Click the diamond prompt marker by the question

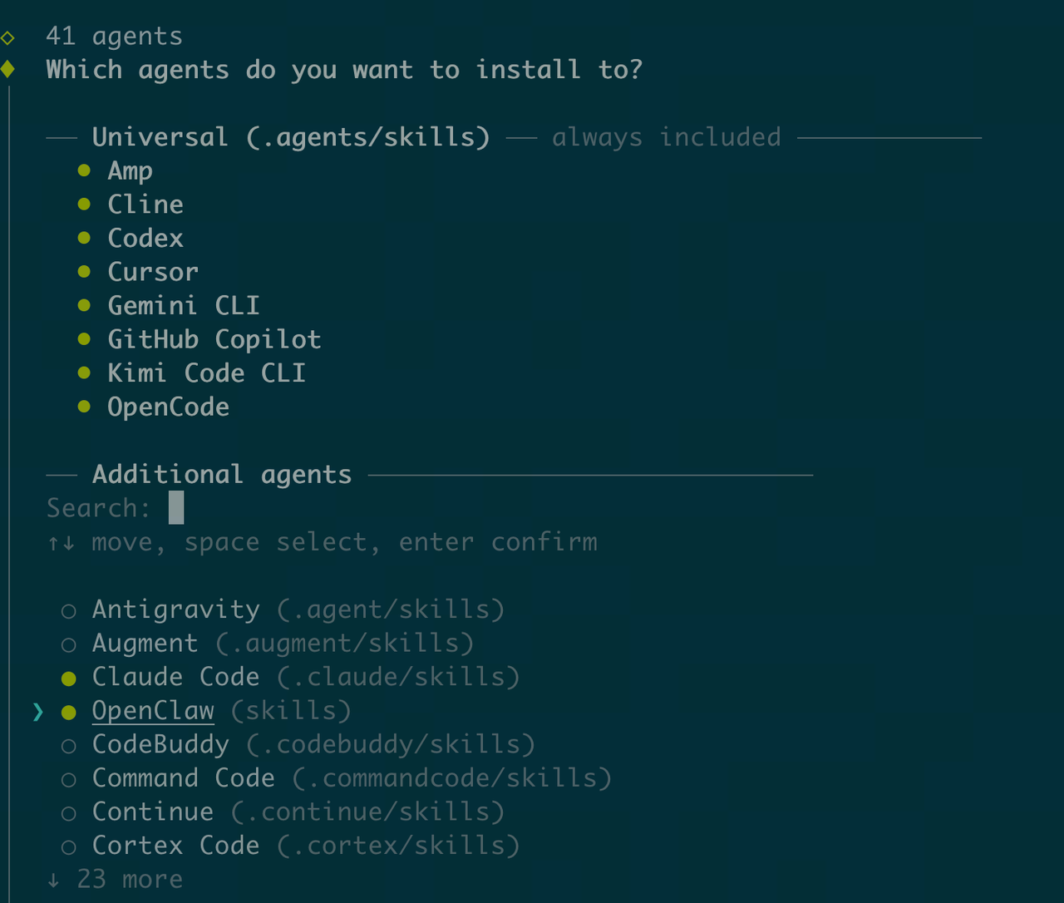point(8,69)
